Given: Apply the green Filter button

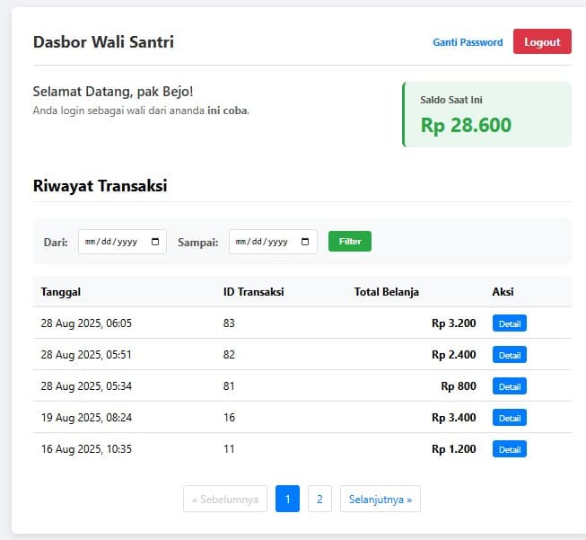Looking at the screenshot, I should [x=350, y=242].
